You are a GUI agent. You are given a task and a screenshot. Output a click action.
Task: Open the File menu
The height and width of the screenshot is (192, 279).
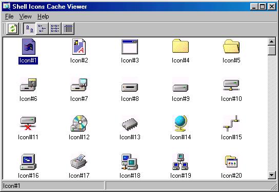click(x=9, y=16)
